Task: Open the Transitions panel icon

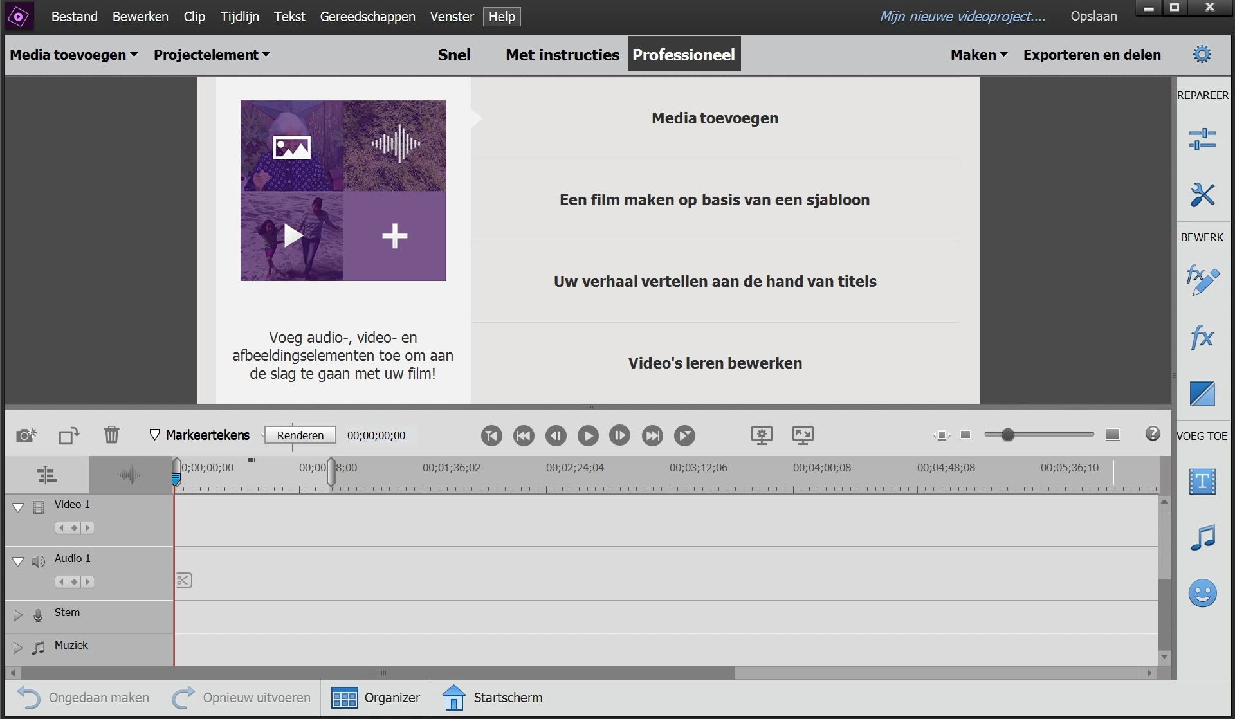Action: [1202, 394]
